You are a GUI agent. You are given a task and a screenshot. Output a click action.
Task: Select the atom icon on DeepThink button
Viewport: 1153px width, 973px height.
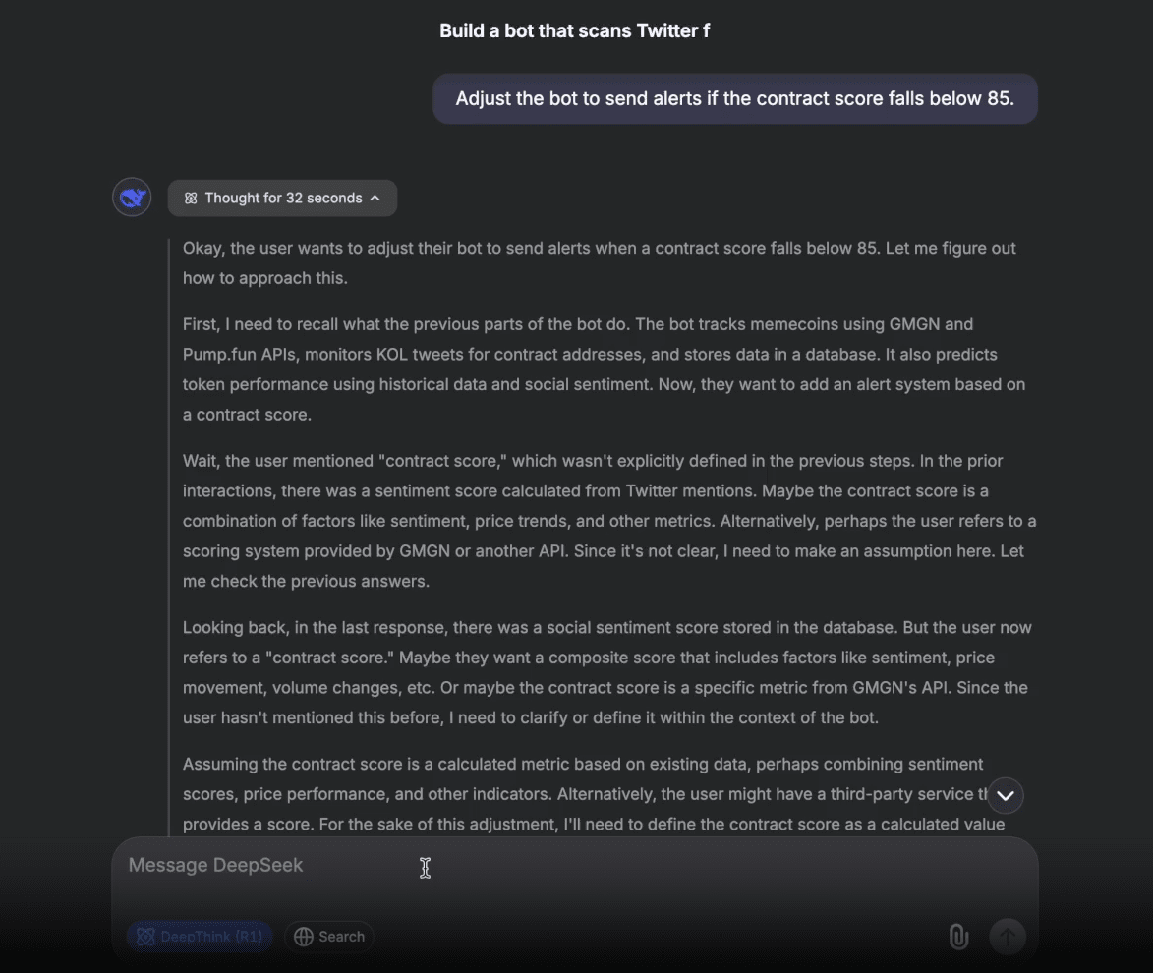coord(145,937)
